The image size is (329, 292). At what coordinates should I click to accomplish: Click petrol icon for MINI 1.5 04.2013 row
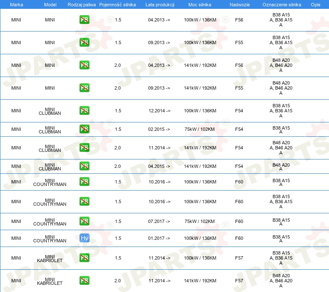(x=84, y=20)
